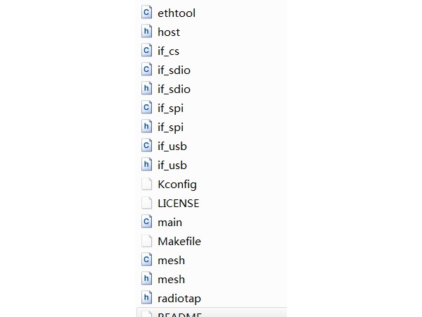
Task: Click the blank file icon beside Makefile
Action: [146, 241]
